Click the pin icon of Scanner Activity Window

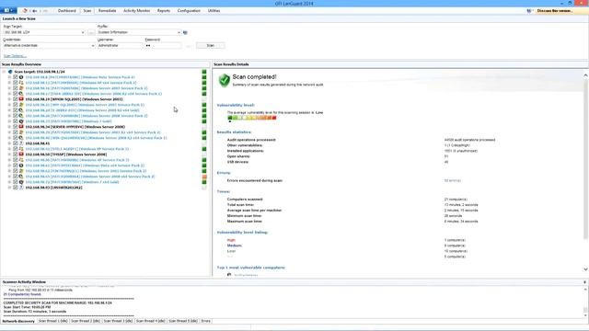(x=585, y=282)
